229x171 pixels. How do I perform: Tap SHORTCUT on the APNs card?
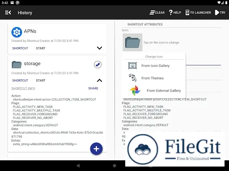point(20,48)
